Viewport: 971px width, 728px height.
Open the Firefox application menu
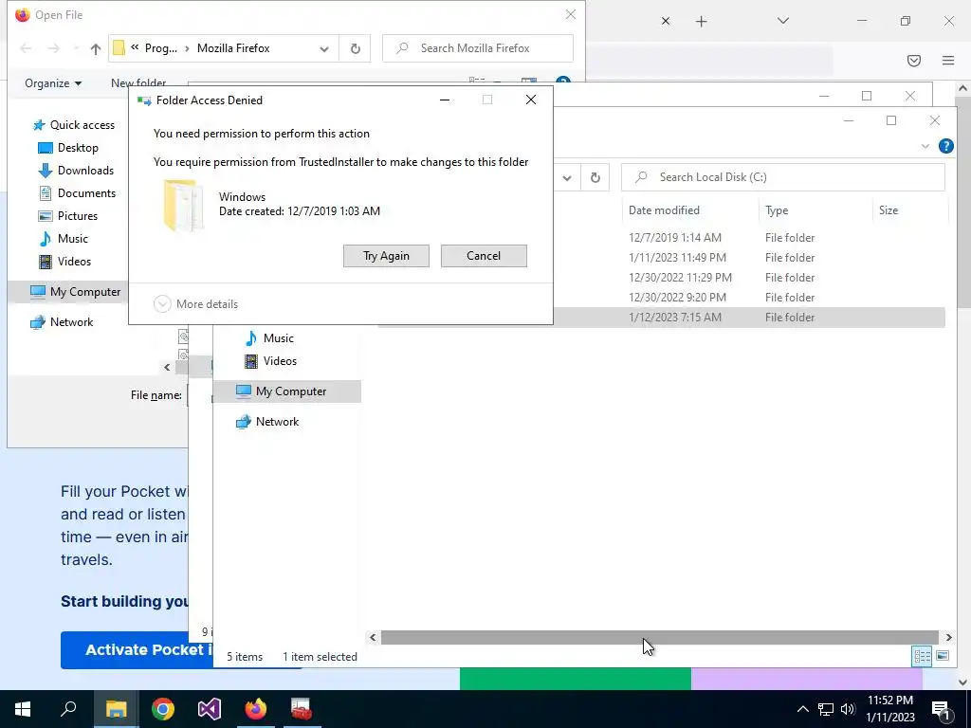tap(948, 60)
